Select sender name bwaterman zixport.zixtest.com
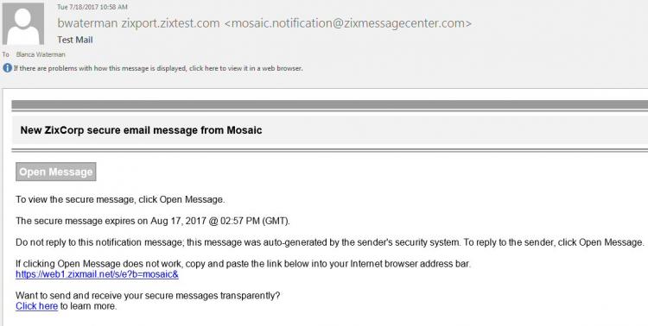This screenshot has width=648, height=326. tap(138, 23)
